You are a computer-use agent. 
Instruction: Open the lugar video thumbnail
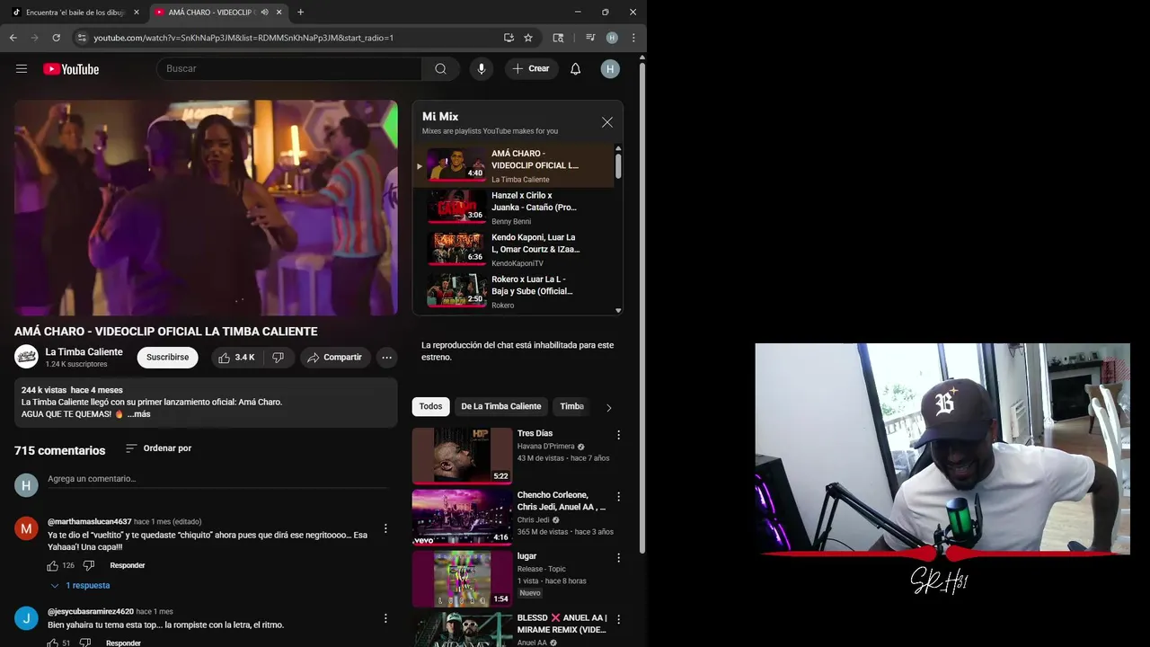[462, 579]
